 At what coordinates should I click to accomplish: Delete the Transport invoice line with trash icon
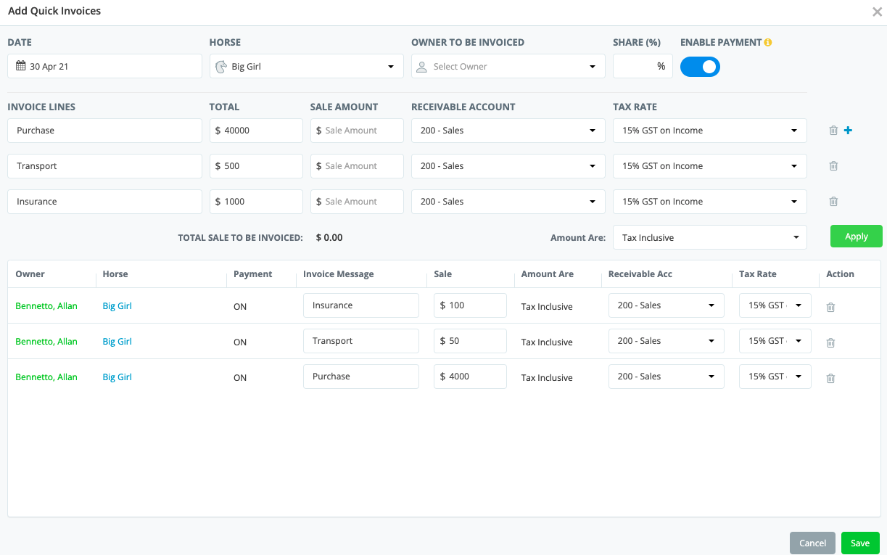[x=833, y=166]
